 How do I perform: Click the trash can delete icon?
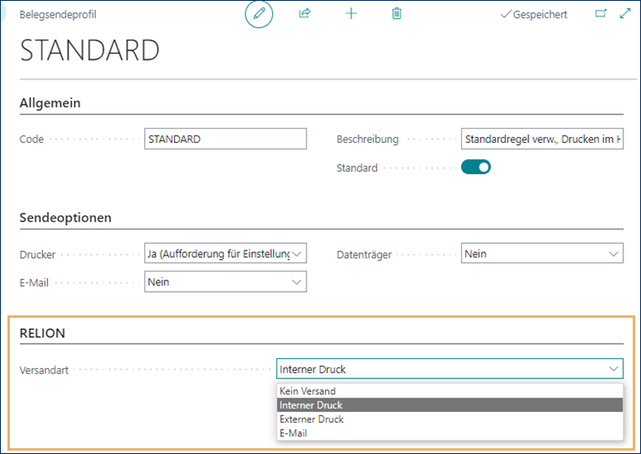point(397,14)
